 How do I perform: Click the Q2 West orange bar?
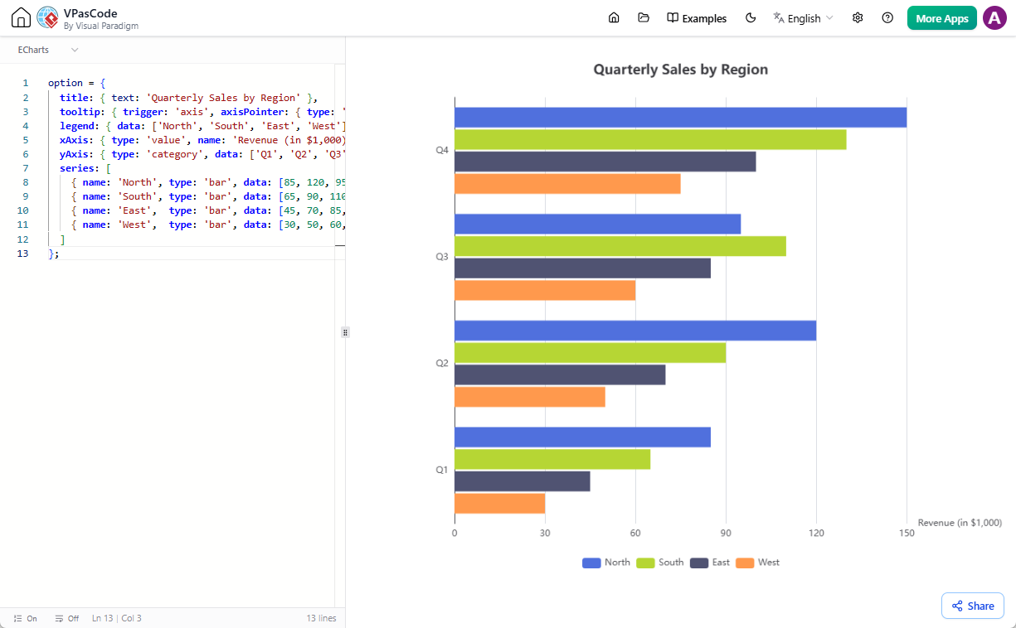[x=530, y=397]
